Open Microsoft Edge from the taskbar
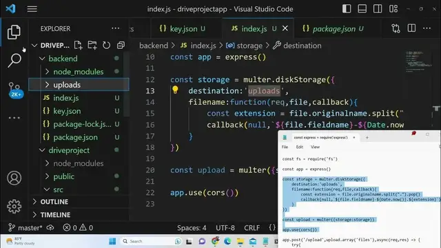 [x=227, y=241]
